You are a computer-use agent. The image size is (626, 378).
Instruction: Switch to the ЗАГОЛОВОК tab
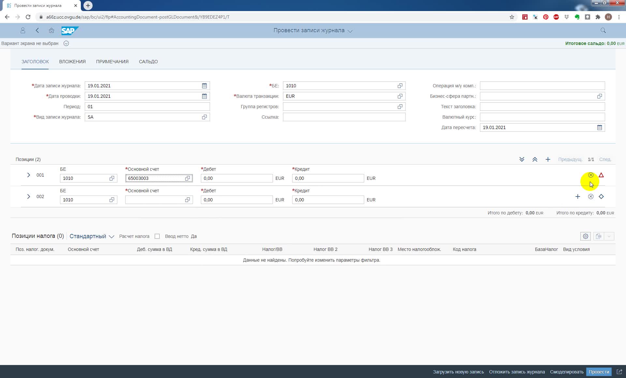click(35, 62)
